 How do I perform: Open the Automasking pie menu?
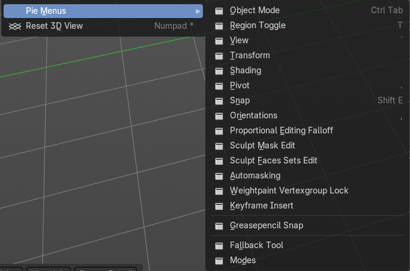(x=307, y=175)
